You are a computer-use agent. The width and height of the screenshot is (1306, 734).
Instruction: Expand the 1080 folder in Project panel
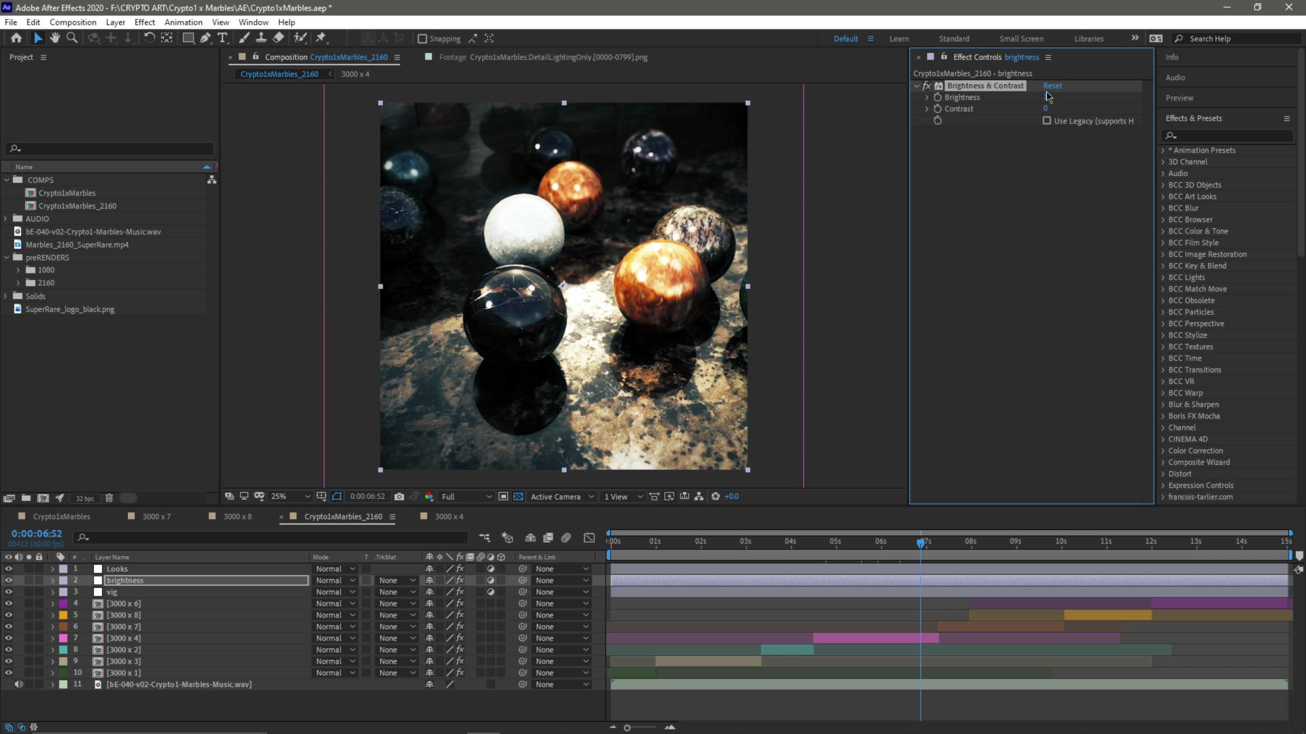click(18, 270)
